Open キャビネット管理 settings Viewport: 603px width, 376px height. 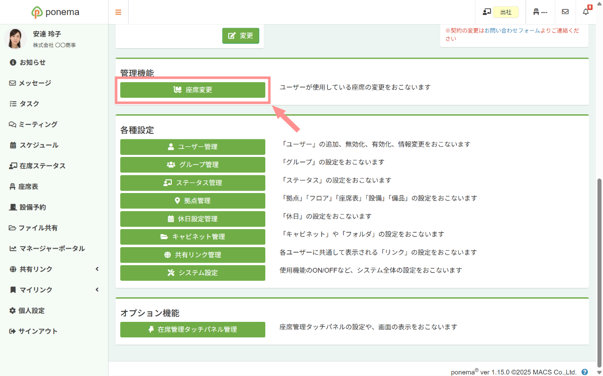[x=192, y=237]
